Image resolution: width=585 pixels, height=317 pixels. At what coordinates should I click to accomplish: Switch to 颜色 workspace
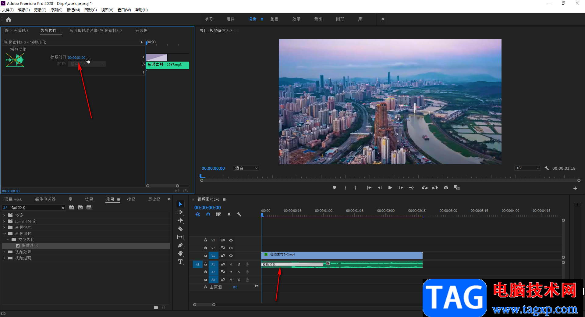274,19
